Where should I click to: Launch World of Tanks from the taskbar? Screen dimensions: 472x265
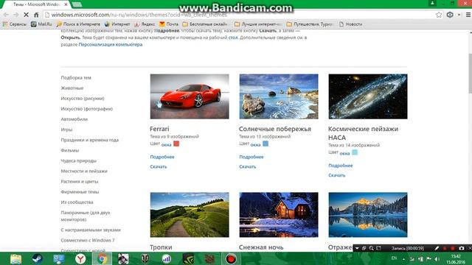pyautogui.click(x=145, y=258)
